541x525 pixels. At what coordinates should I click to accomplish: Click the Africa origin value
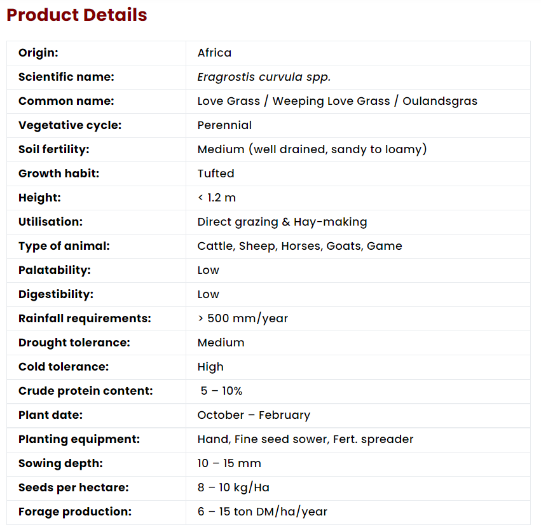(214, 53)
